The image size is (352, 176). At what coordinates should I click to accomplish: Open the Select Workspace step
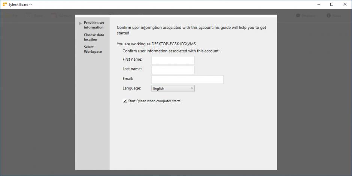(93, 49)
